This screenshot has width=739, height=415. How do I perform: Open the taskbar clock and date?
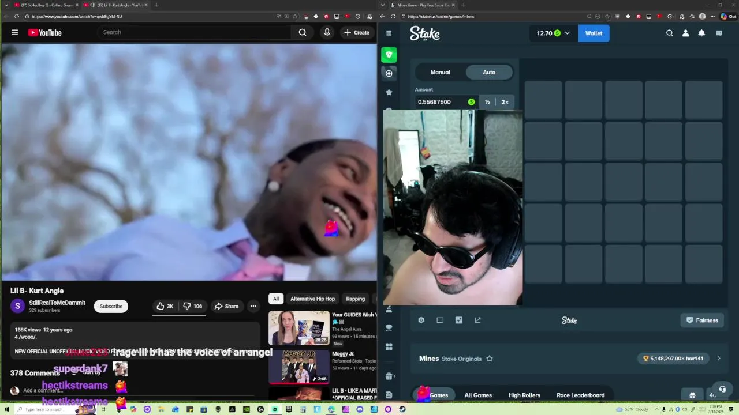click(715, 409)
